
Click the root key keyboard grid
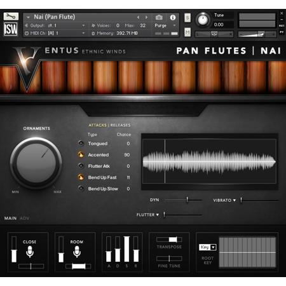point(247,252)
